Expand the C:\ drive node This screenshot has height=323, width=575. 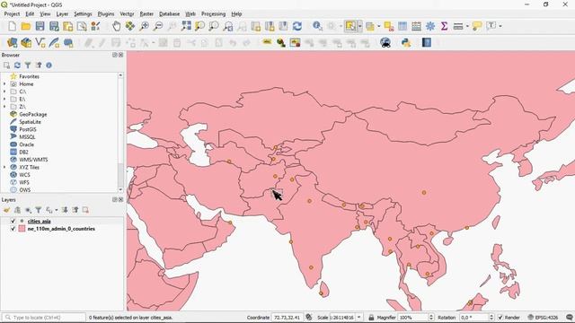click(x=4, y=92)
